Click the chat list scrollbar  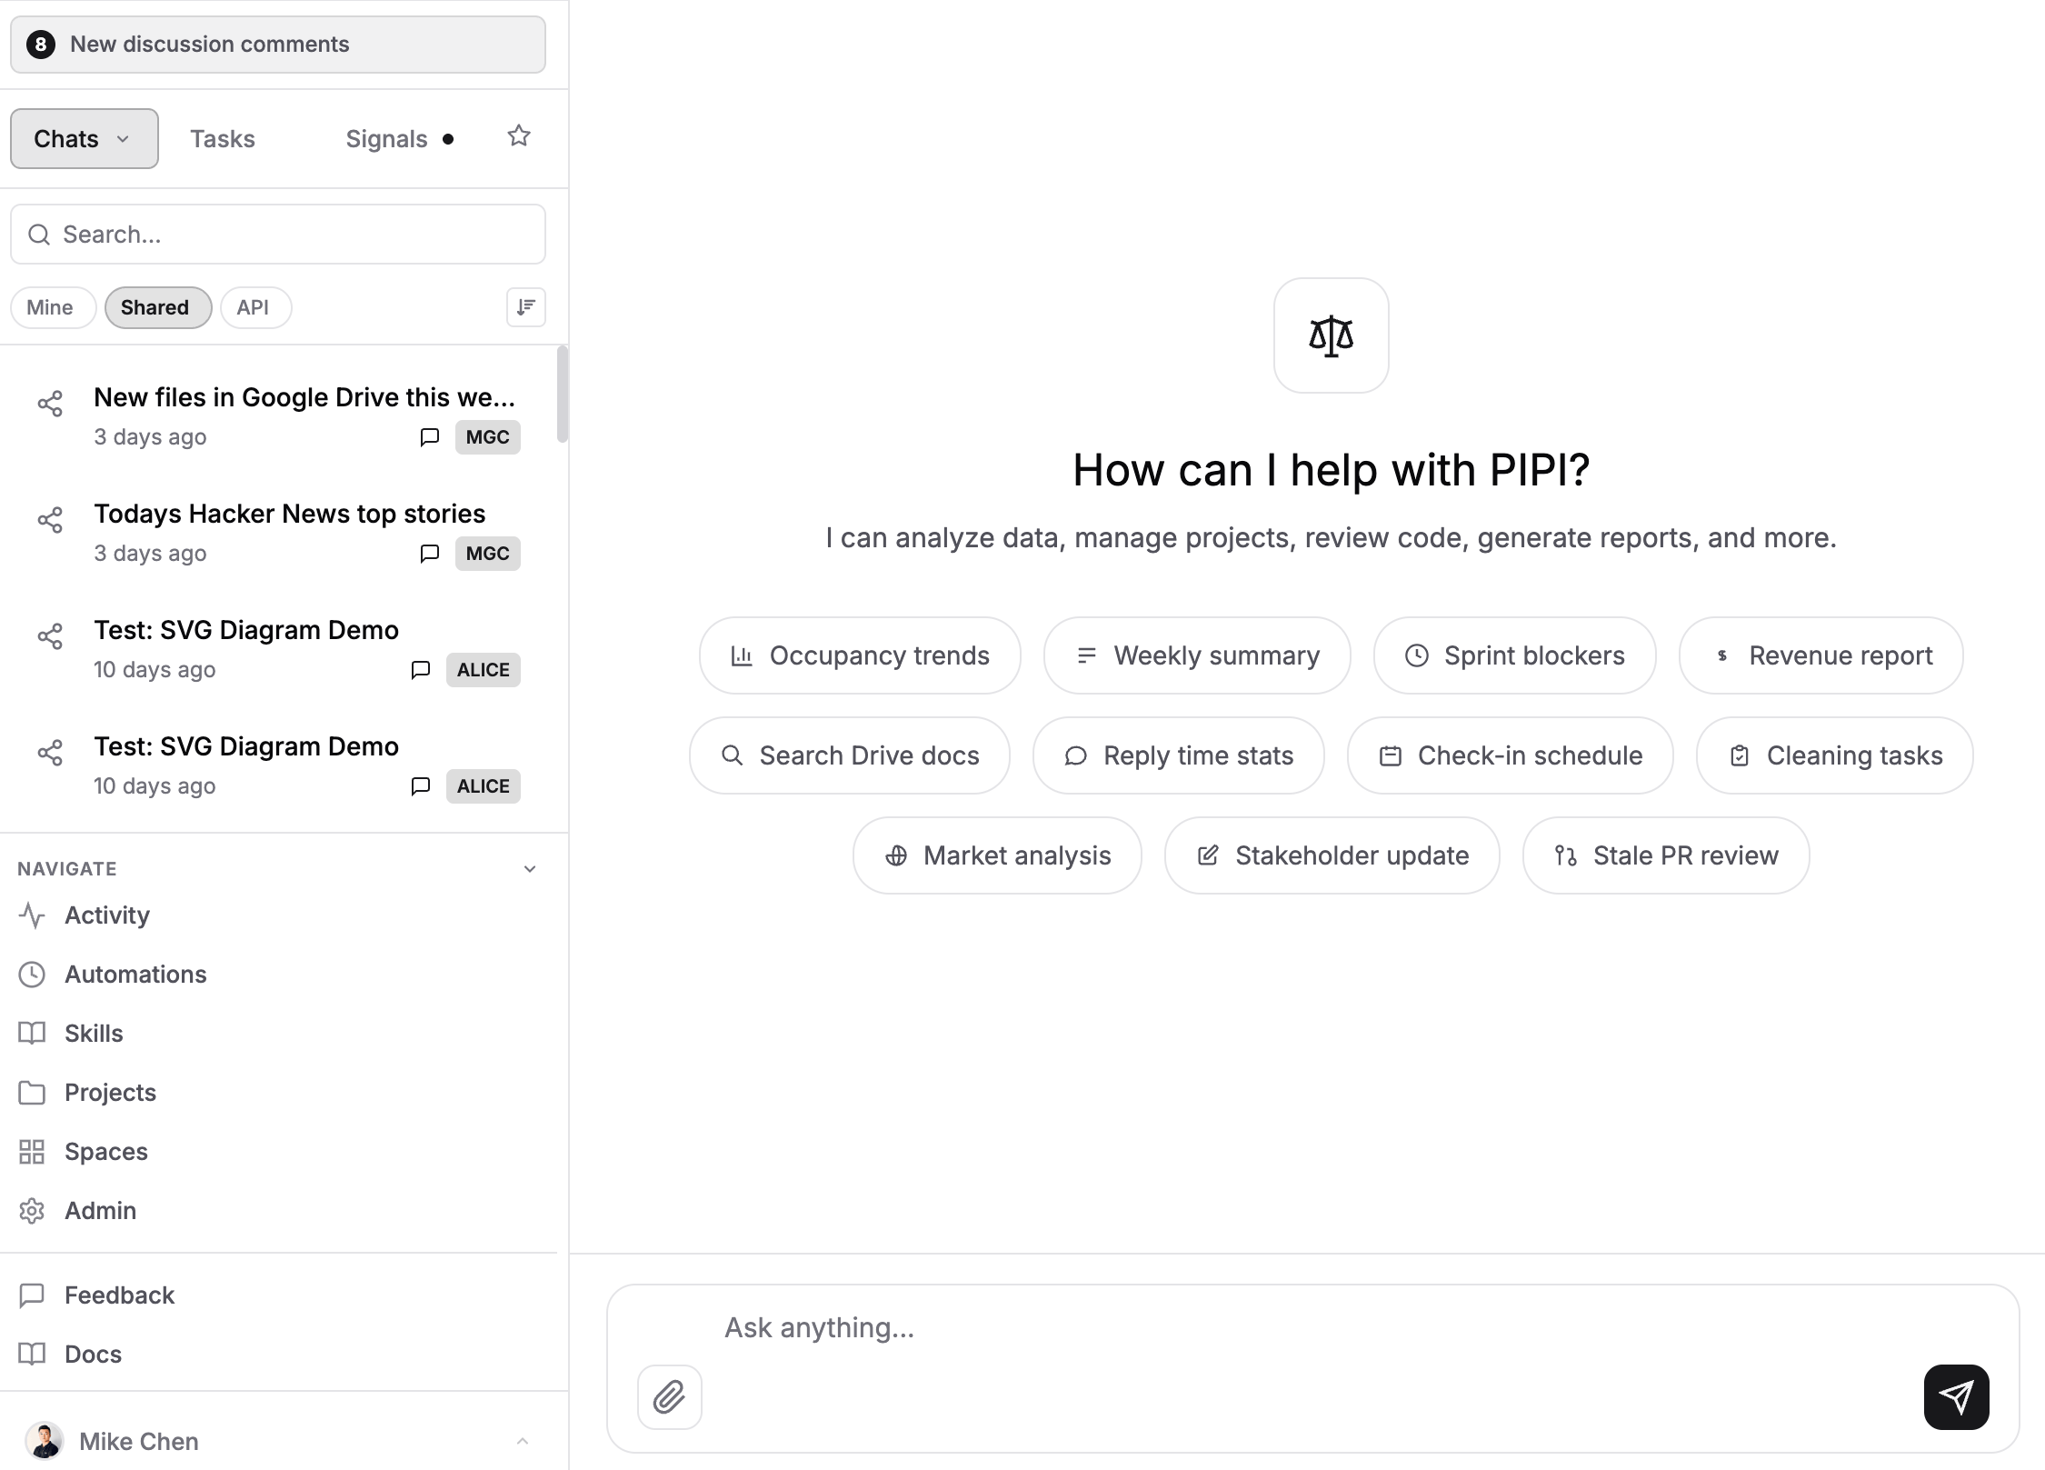coord(563,395)
